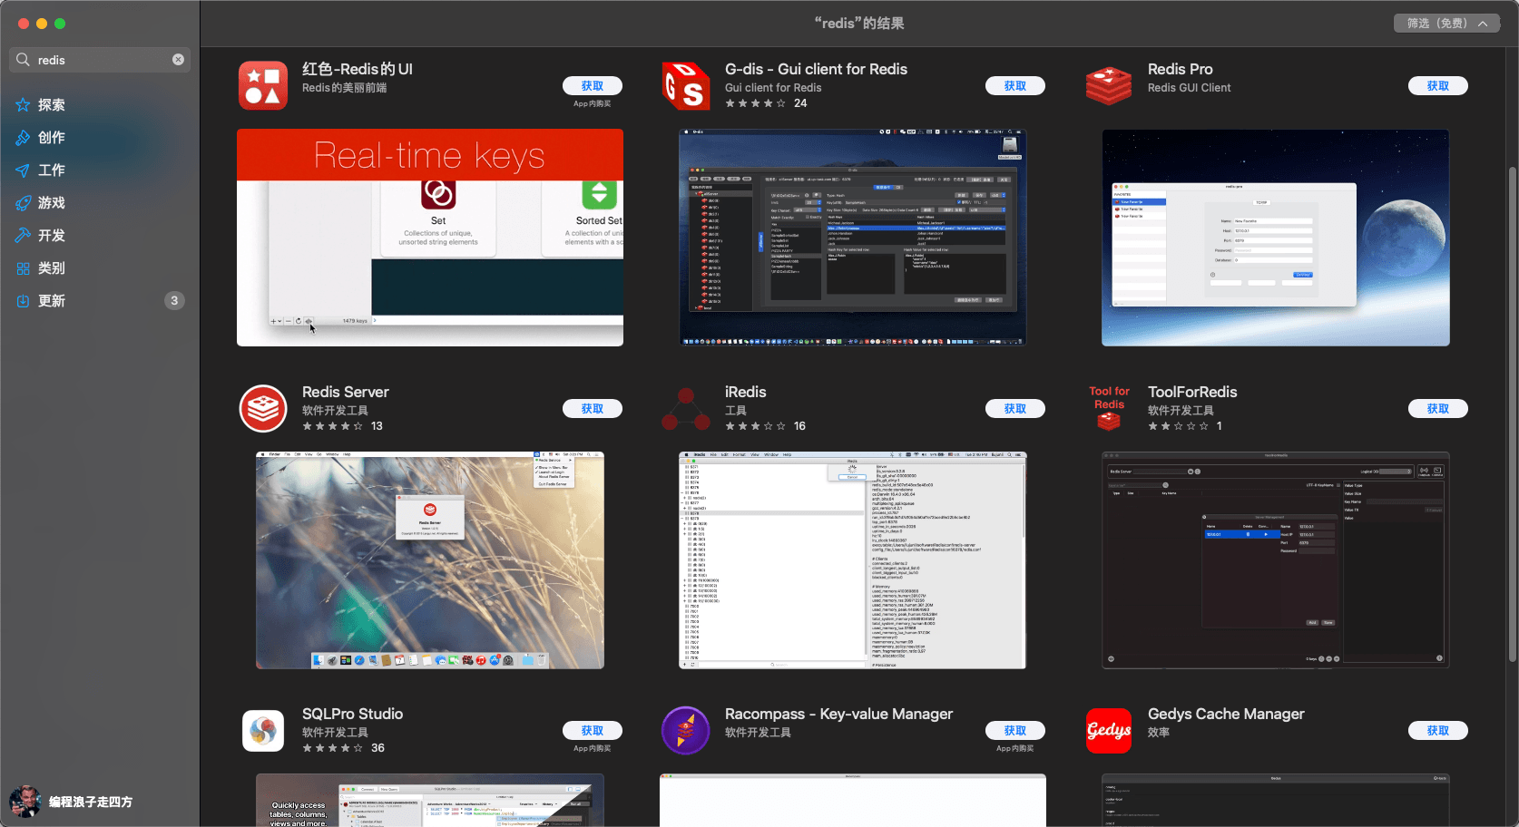The height and width of the screenshot is (827, 1519).
Task: Get the Gedys Cache Manager app
Action: [x=1438, y=731]
